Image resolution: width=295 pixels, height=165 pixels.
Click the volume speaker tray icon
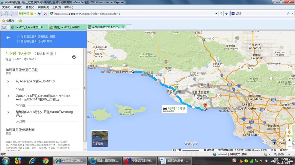pos(266,161)
